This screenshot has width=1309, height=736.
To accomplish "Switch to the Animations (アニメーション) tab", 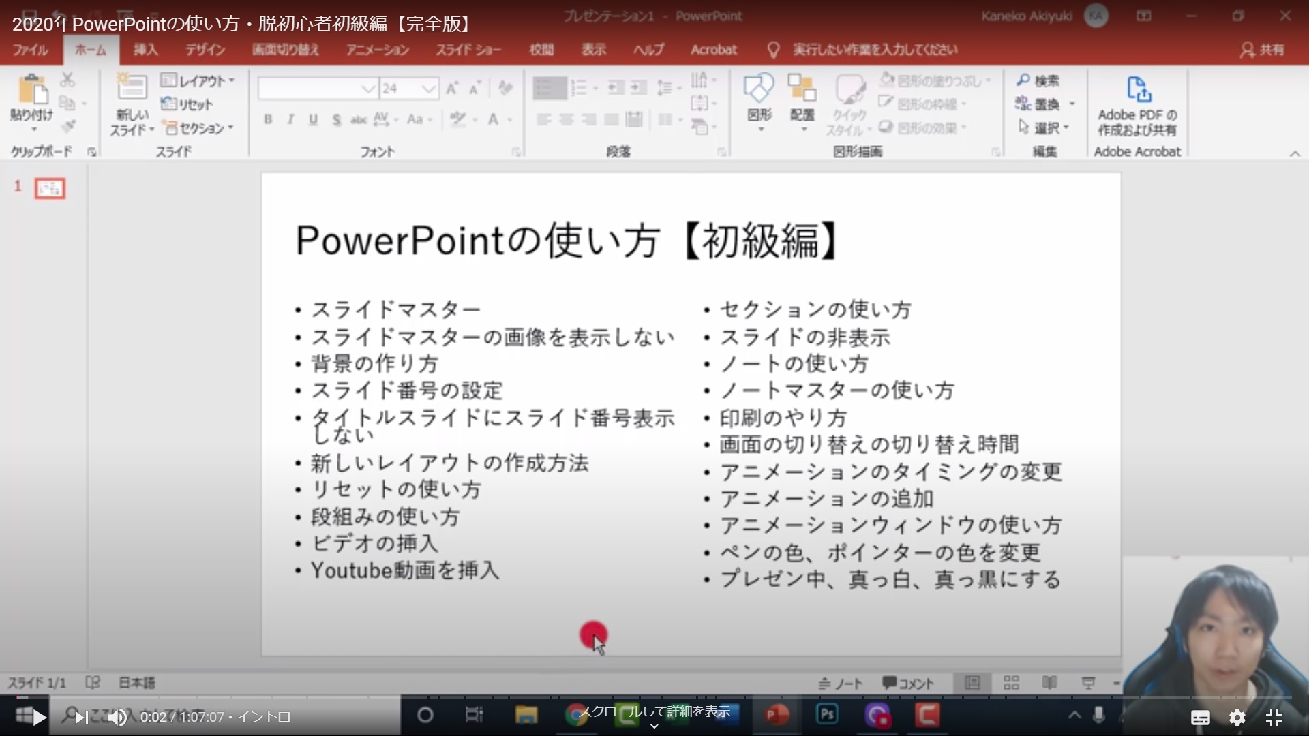I will [x=377, y=50].
